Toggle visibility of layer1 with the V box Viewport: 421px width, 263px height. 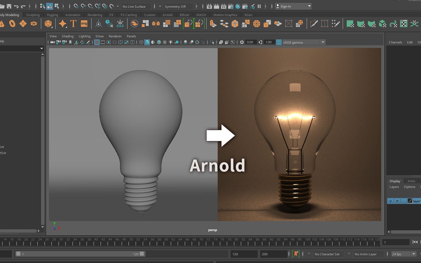tap(390, 201)
